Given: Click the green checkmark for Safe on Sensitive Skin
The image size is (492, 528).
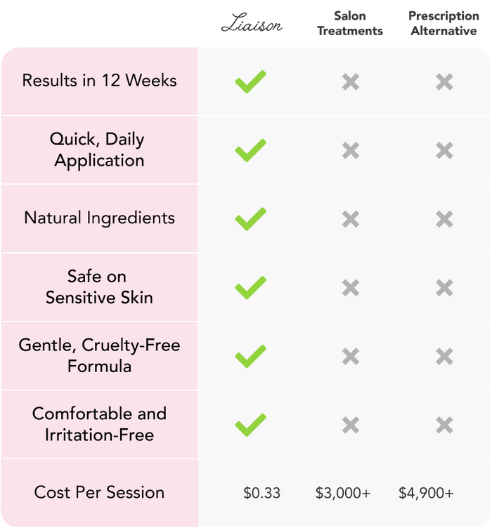Looking at the screenshot, I should (250, 288).
